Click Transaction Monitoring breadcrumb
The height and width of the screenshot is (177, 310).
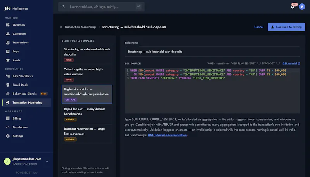pos(80,27)
